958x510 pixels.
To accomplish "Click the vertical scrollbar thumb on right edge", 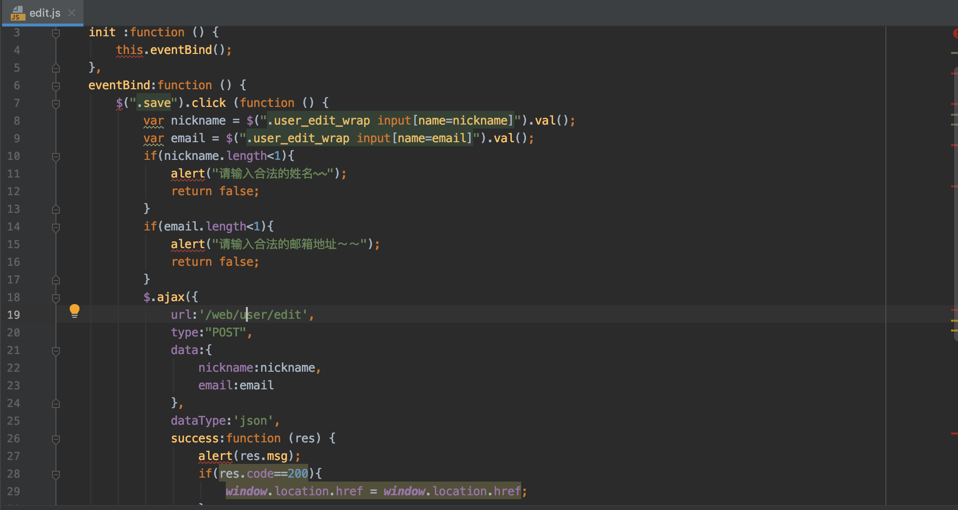I will click(x=956, y=203).
